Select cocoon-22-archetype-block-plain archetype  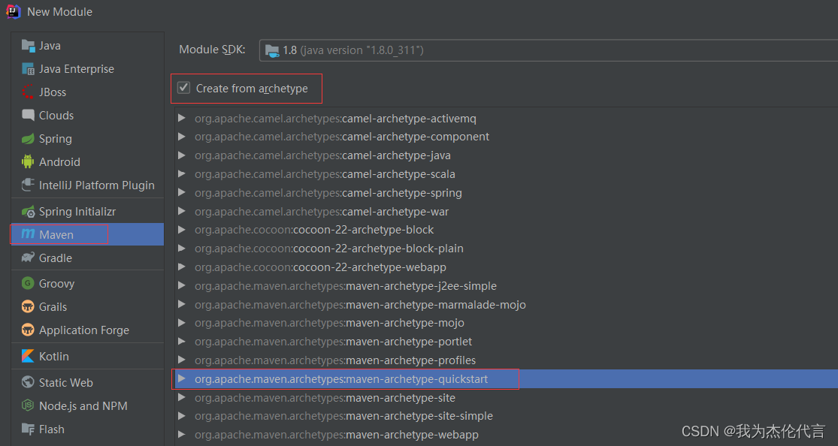[x=506, y=249]
